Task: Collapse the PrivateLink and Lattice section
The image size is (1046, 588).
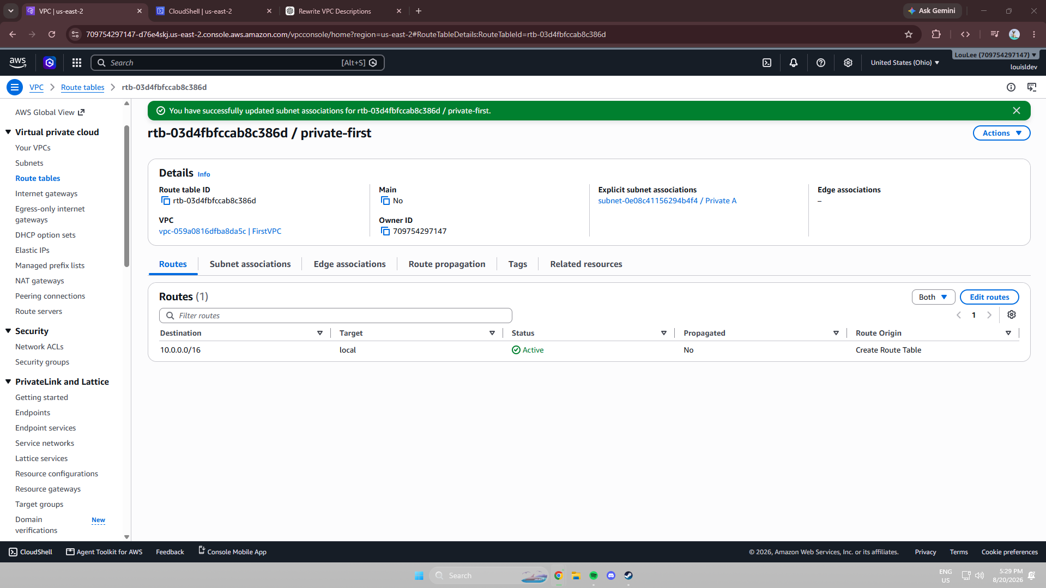Action: coord(8,381)
